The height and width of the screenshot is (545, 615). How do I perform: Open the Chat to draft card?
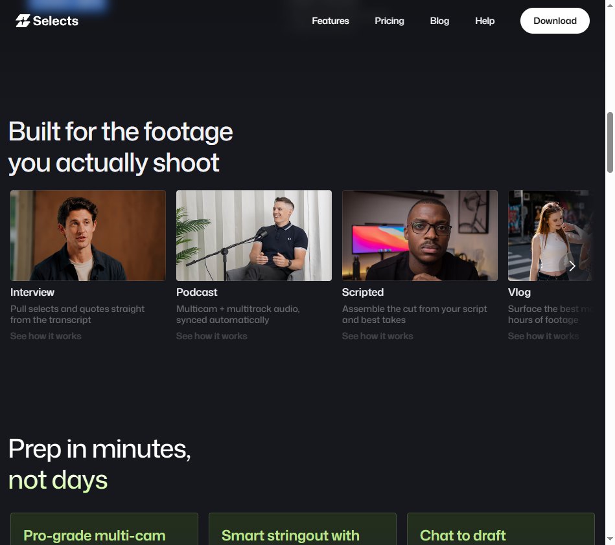point(501,529)
